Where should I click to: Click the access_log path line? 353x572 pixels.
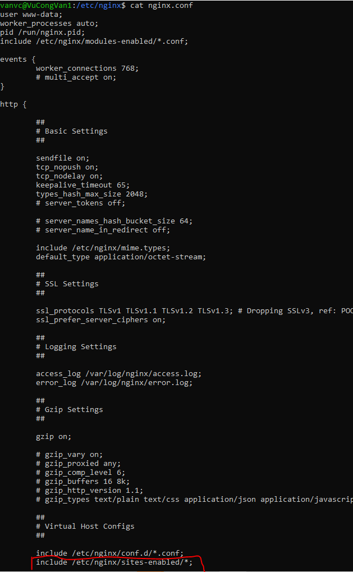(118, 373)
